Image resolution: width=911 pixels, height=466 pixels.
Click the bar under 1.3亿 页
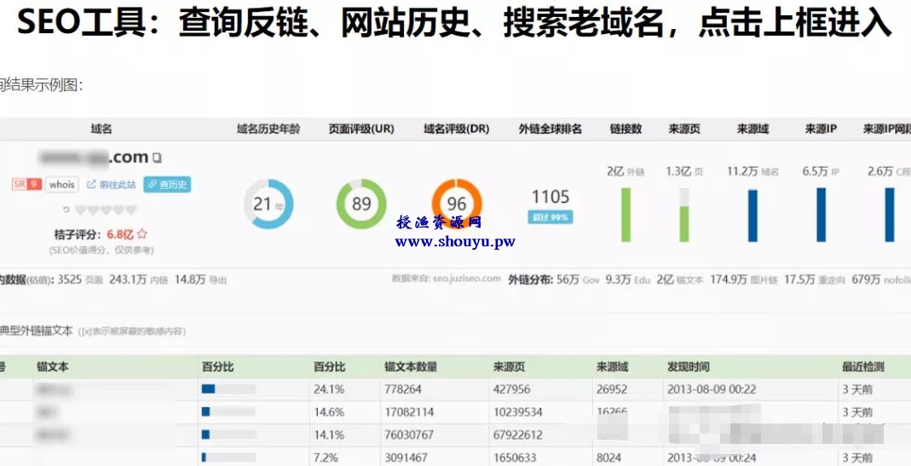(x=684, y=215)
